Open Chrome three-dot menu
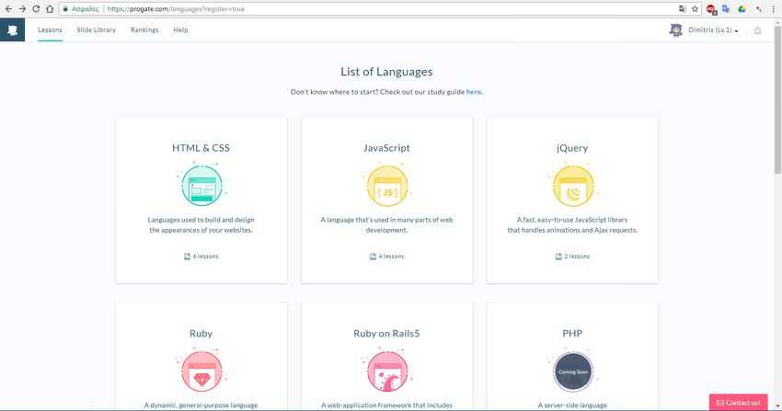 tap(773, 9)
